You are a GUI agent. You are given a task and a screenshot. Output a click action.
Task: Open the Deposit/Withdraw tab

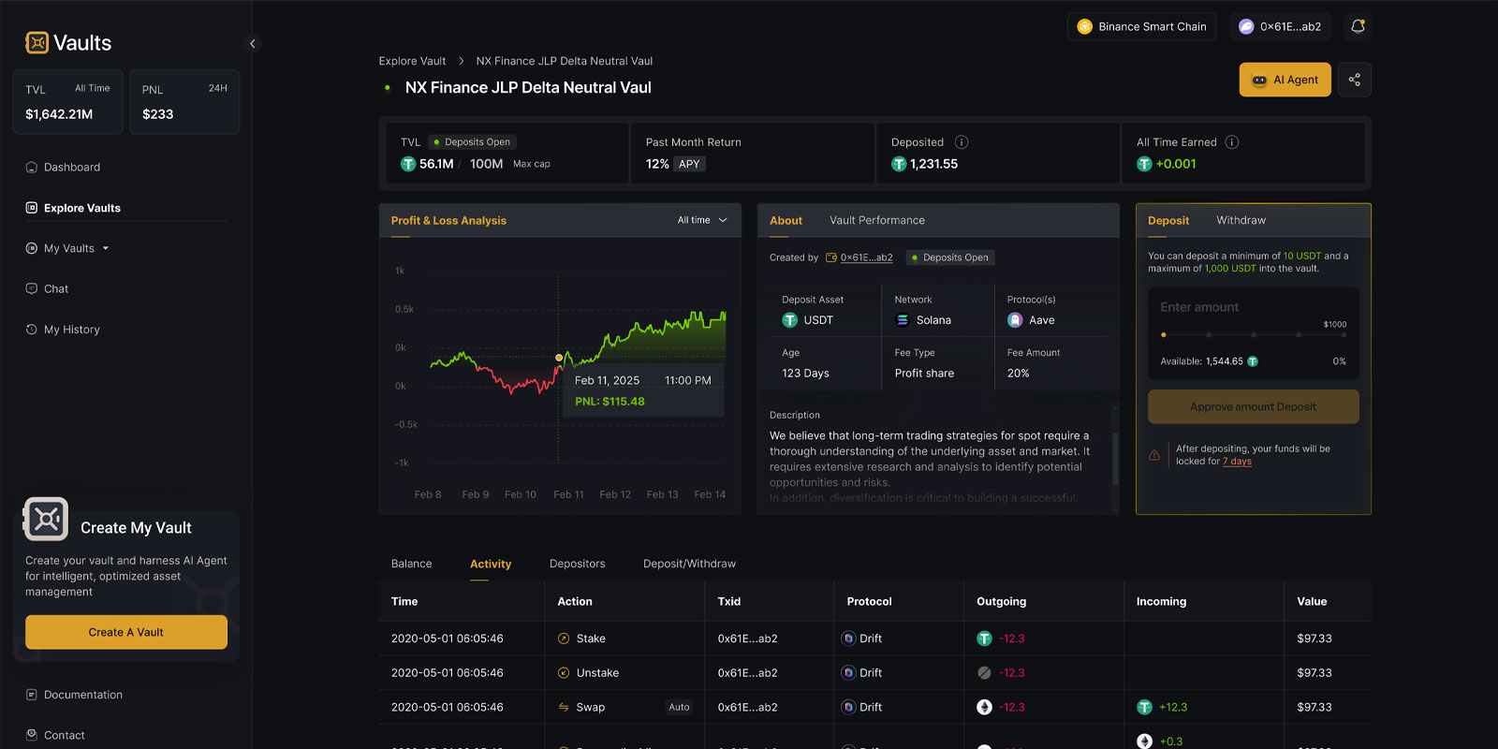[x=689, y=564]
